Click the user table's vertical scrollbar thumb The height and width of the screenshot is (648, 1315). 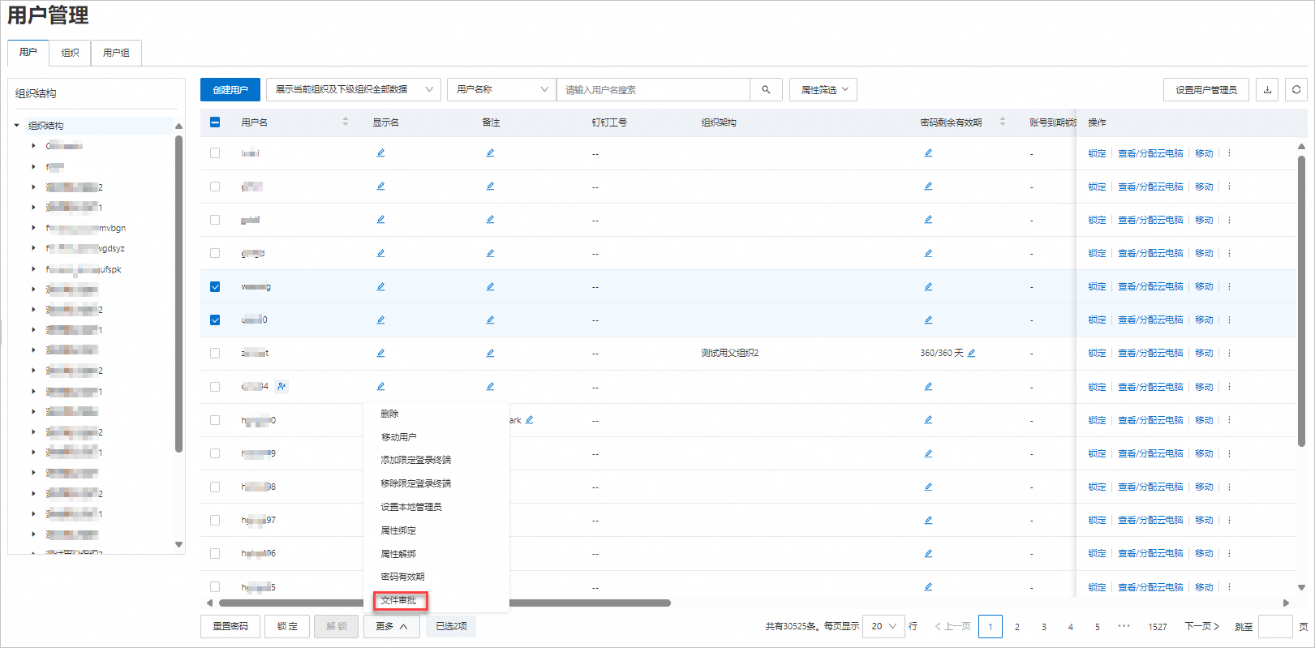[1301, 301]
